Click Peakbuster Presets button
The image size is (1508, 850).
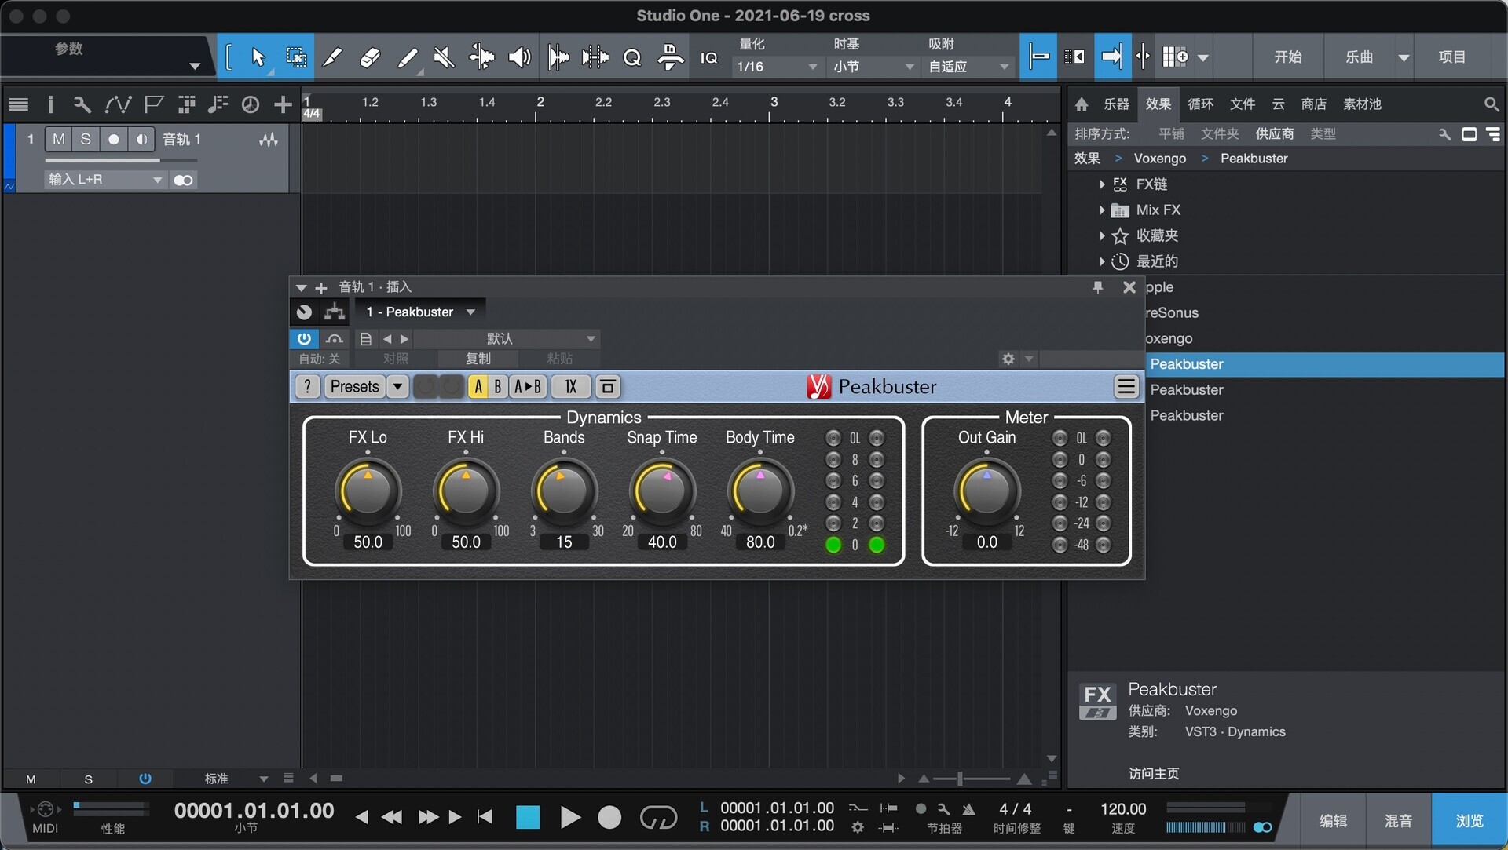coord(354,386)
